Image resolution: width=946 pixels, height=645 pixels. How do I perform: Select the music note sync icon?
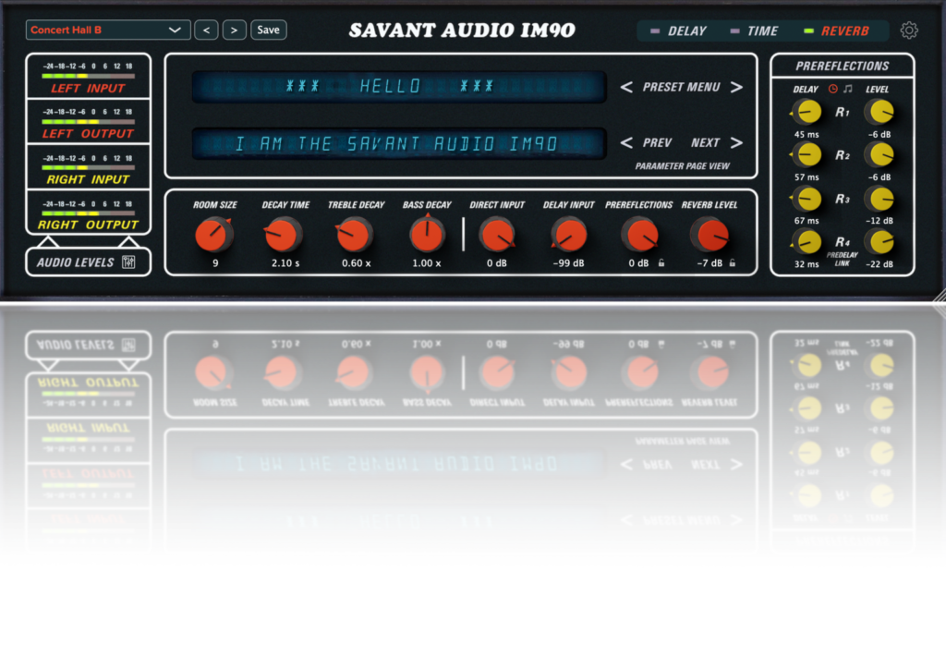(848, 90)
